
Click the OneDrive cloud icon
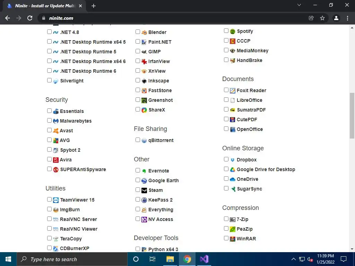[233, 179]
